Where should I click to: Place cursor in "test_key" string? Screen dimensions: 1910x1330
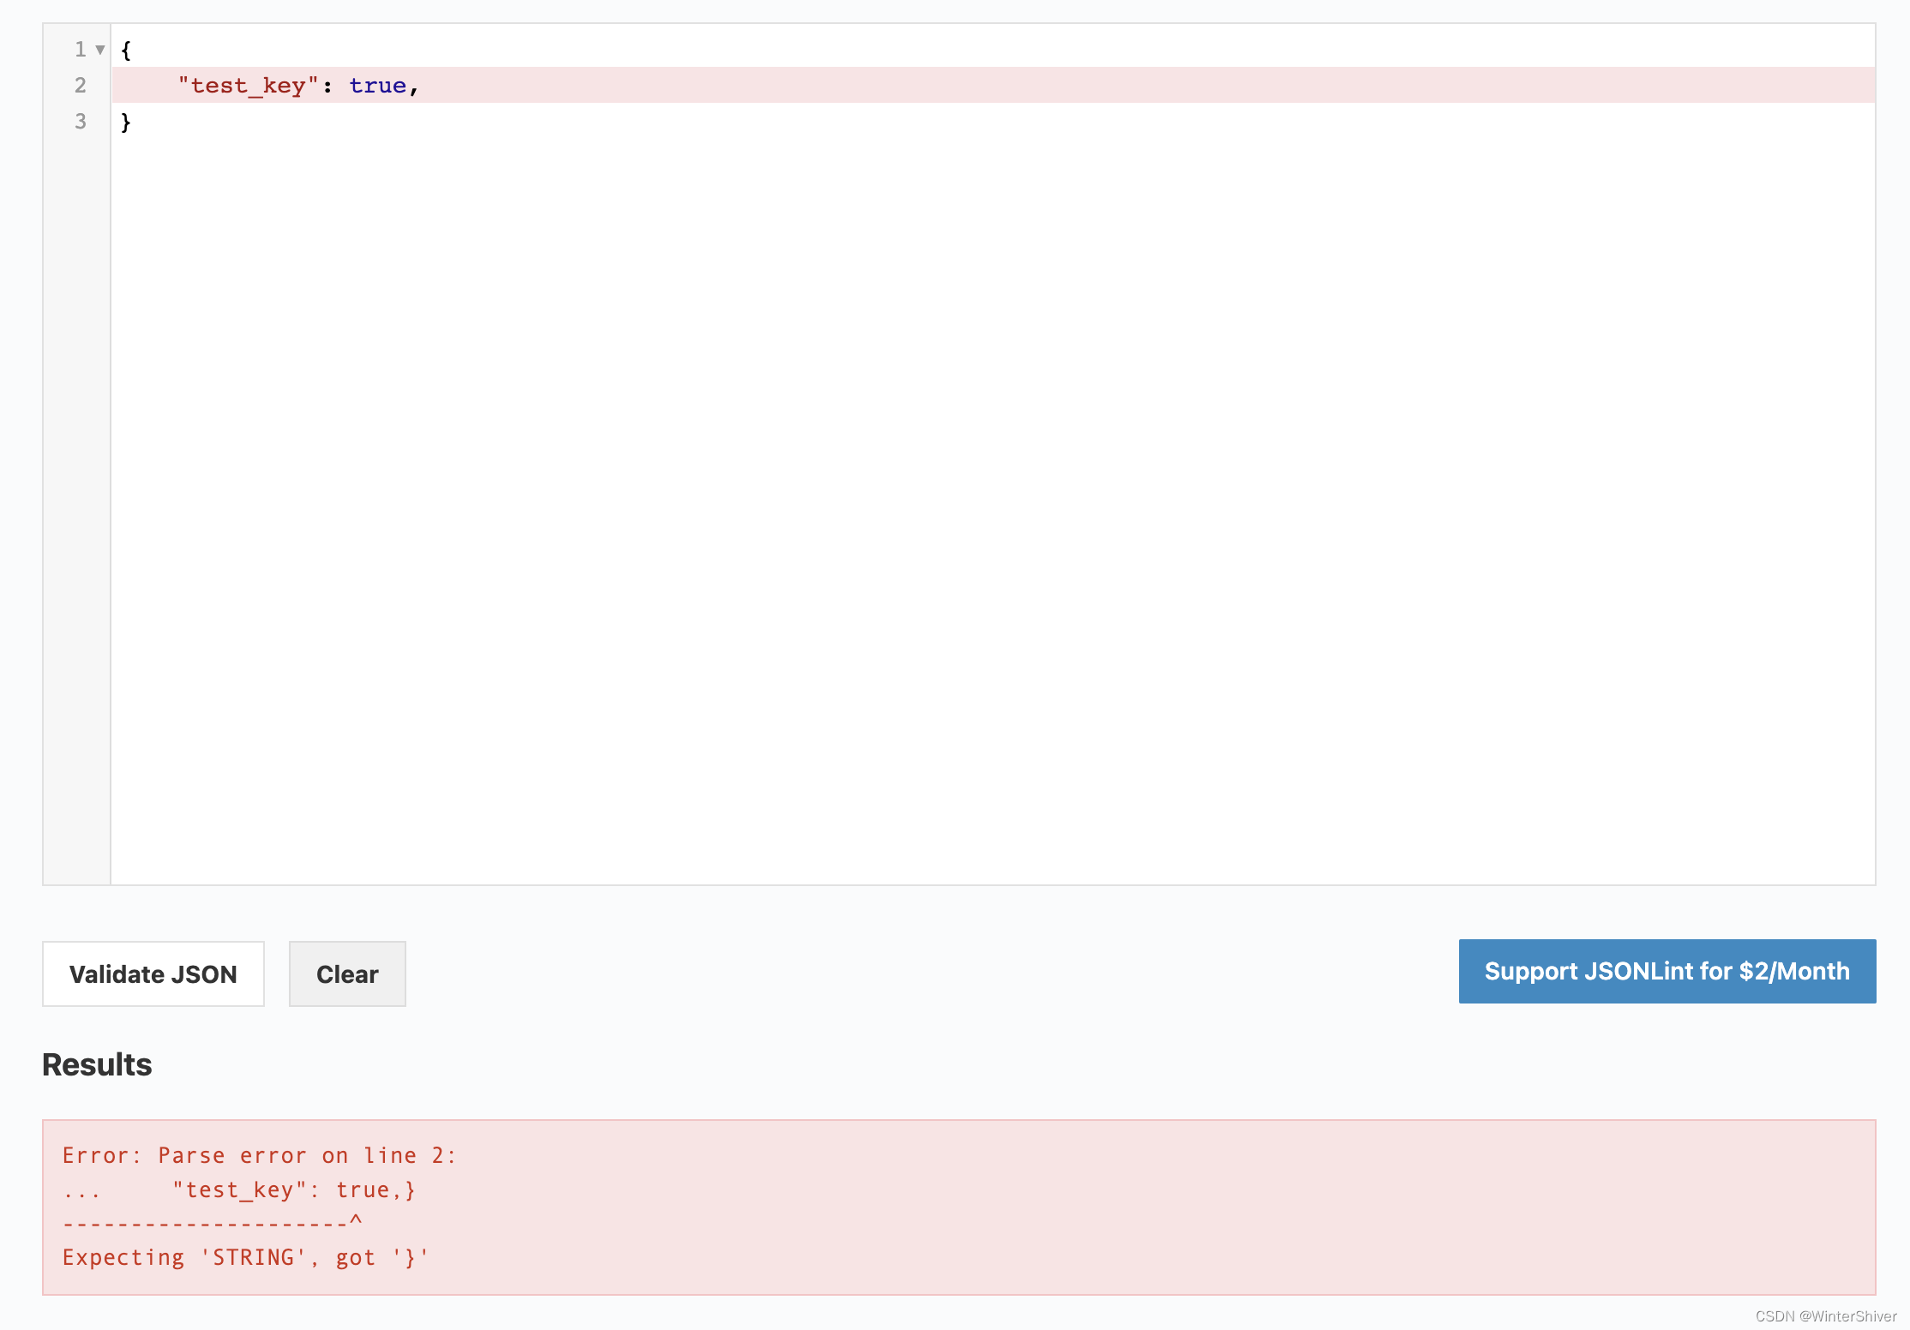(x=248, y=86)
